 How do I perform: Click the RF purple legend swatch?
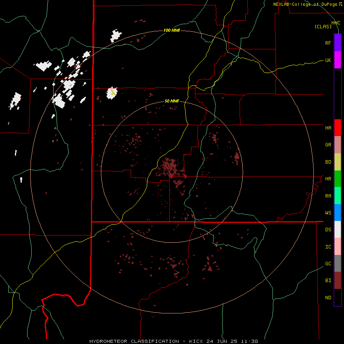point(338,43)
